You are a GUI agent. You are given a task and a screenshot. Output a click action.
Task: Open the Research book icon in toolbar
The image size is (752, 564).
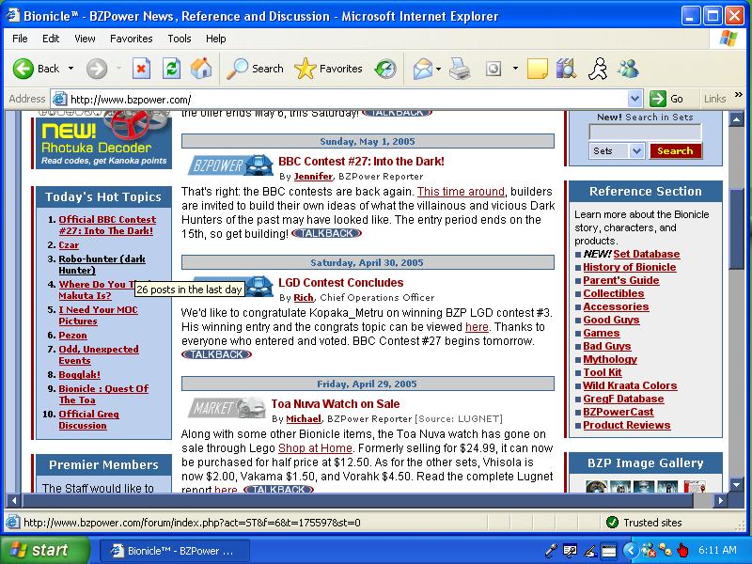pos(565,69)
